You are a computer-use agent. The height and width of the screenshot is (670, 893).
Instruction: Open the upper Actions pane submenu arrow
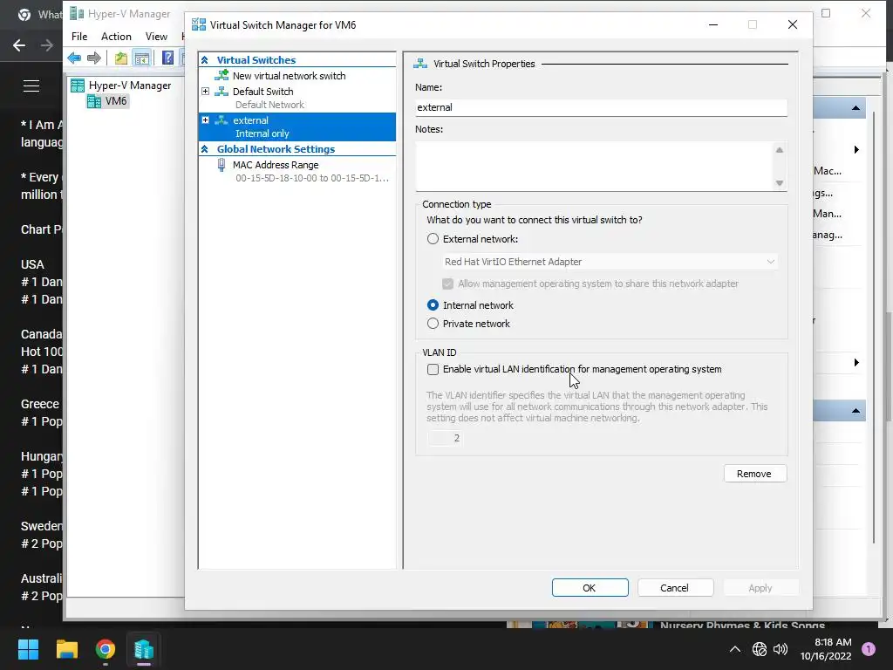856,150
